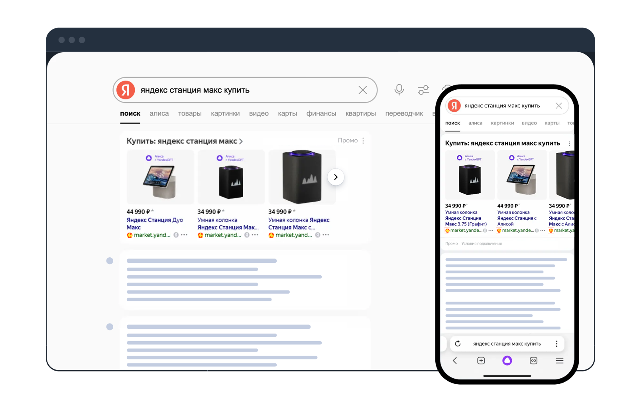The image size is (641, 399).
Task: Open mobile address bar three-dot menu
Action: pyautogui.click(x=556, y=344)
